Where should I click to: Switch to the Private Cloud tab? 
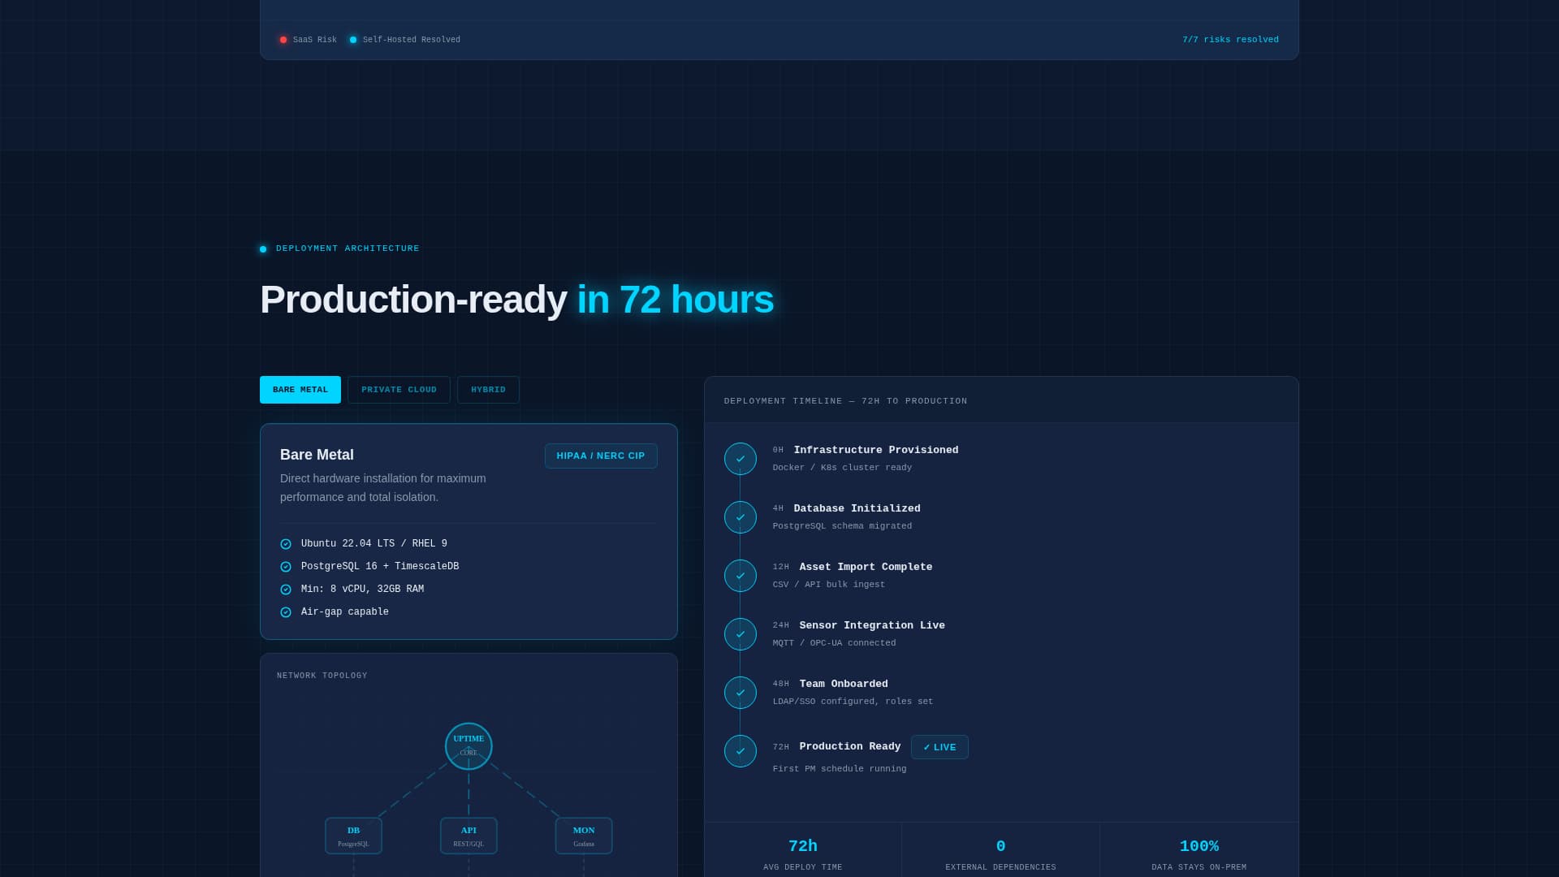[399, 390]
